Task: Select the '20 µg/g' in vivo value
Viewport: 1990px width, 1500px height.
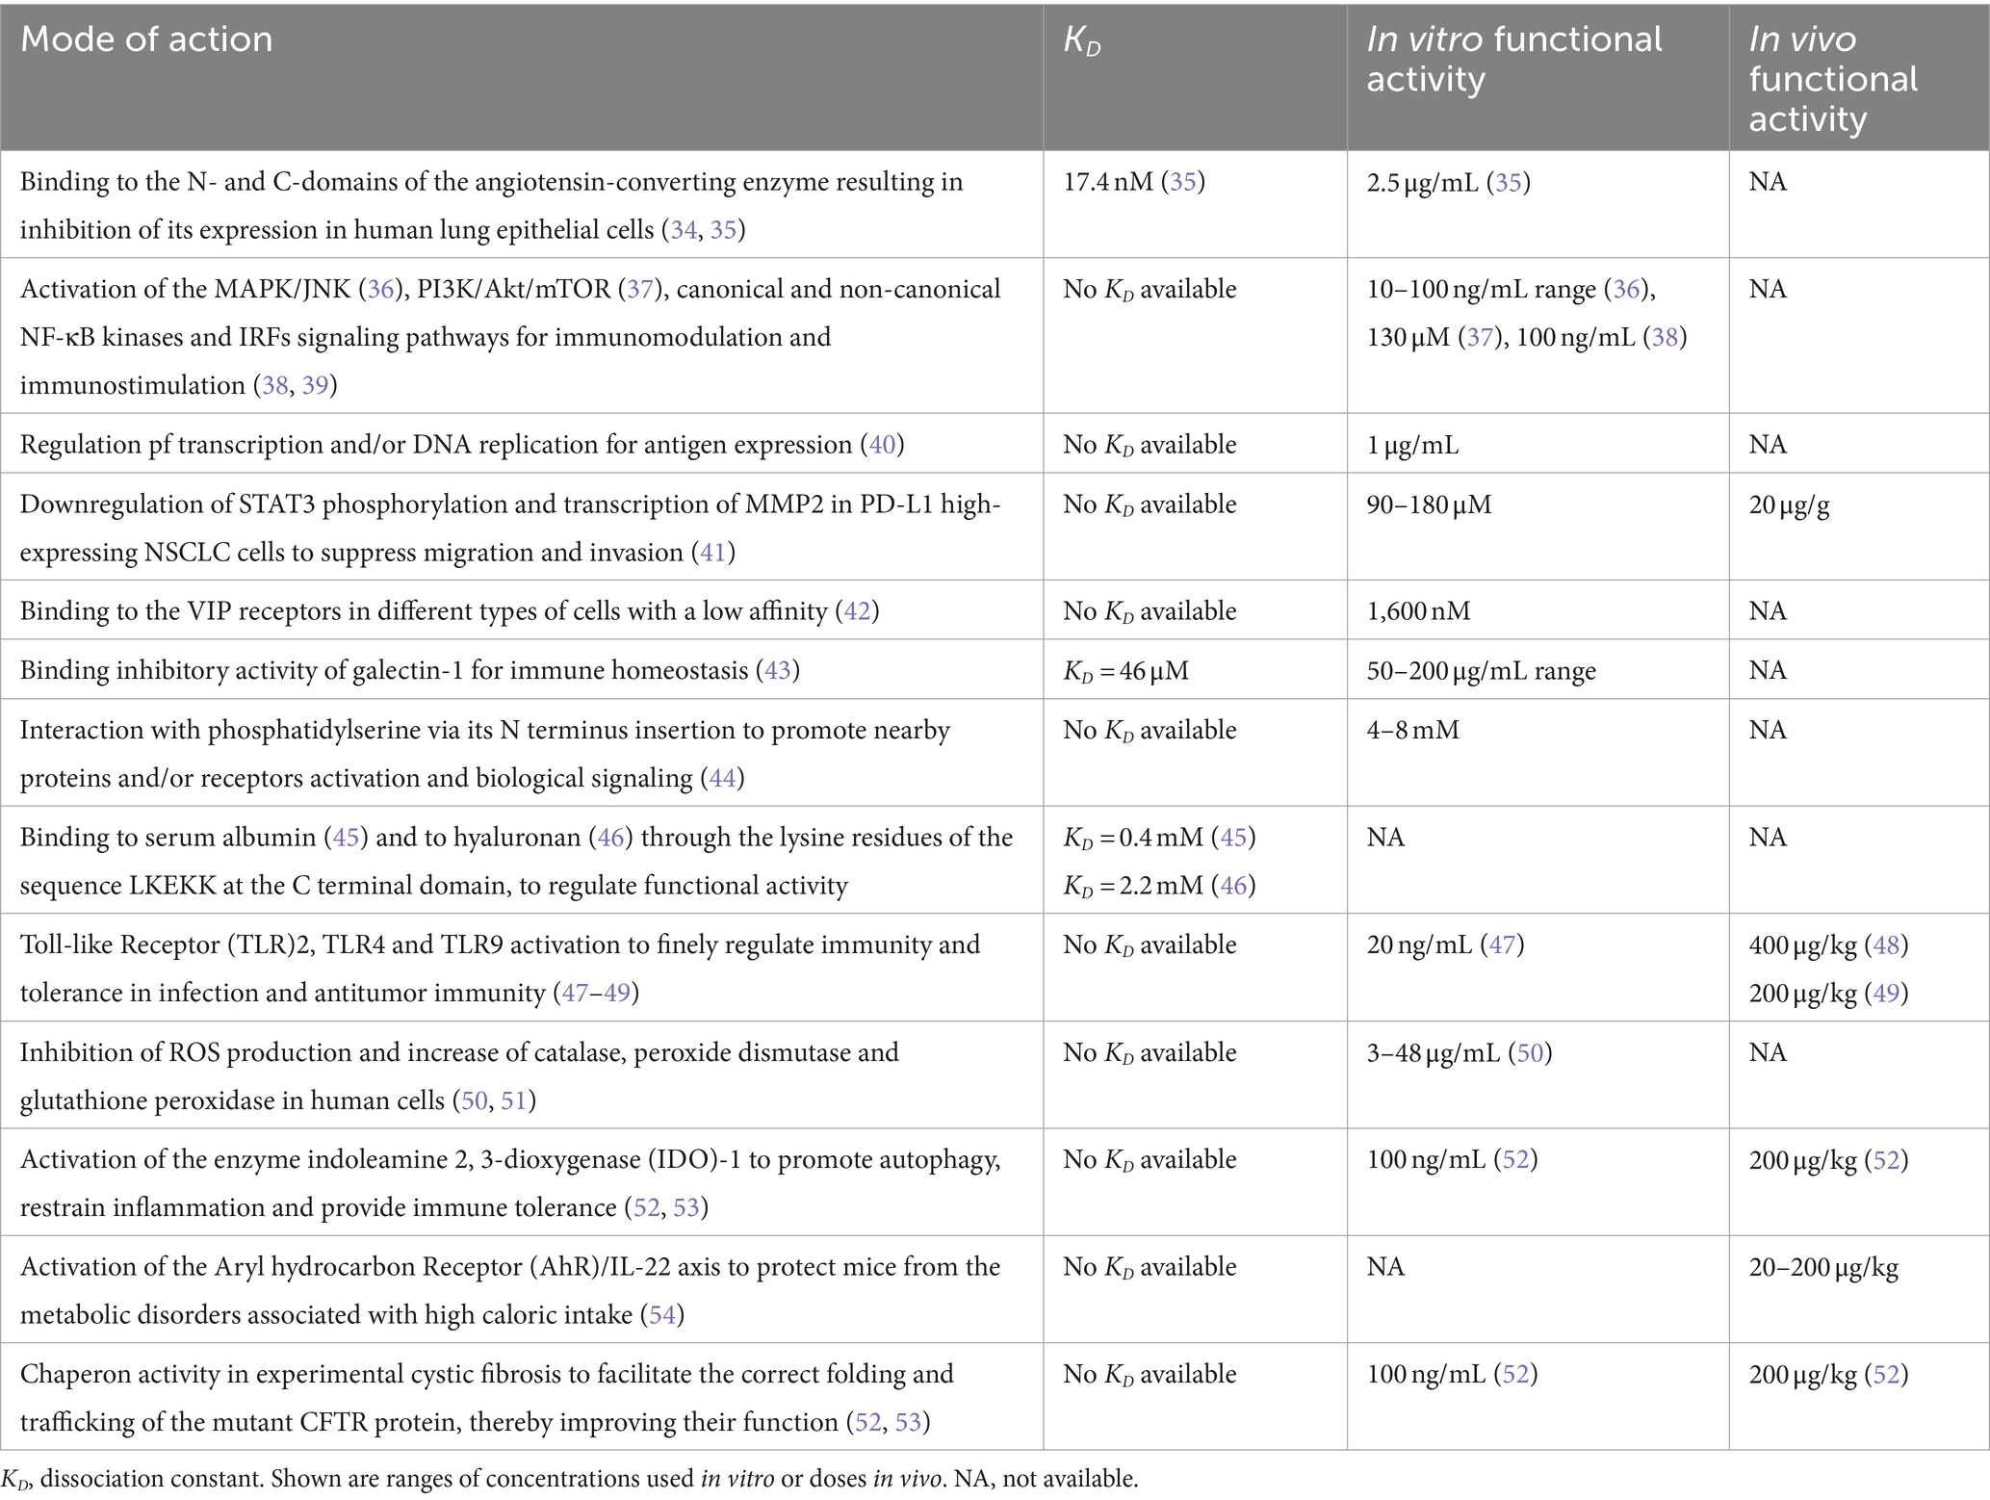Action: 1789,504
